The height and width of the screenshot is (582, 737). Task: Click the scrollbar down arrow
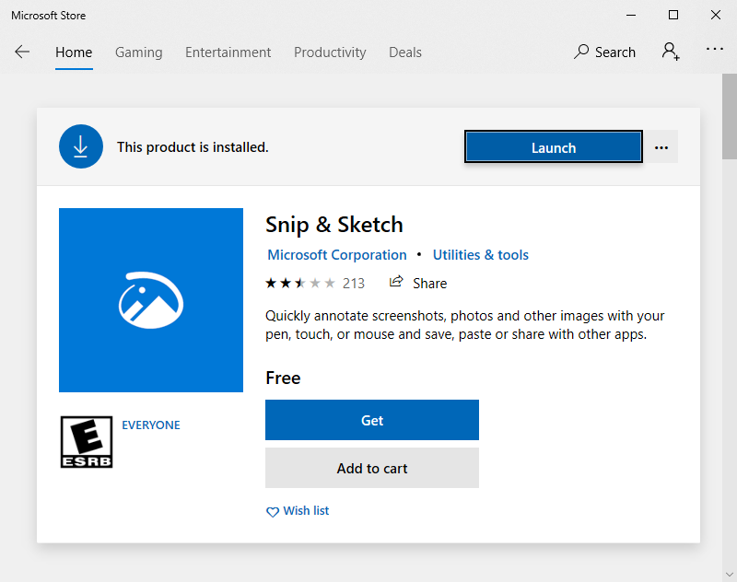[x=730, y=574]
